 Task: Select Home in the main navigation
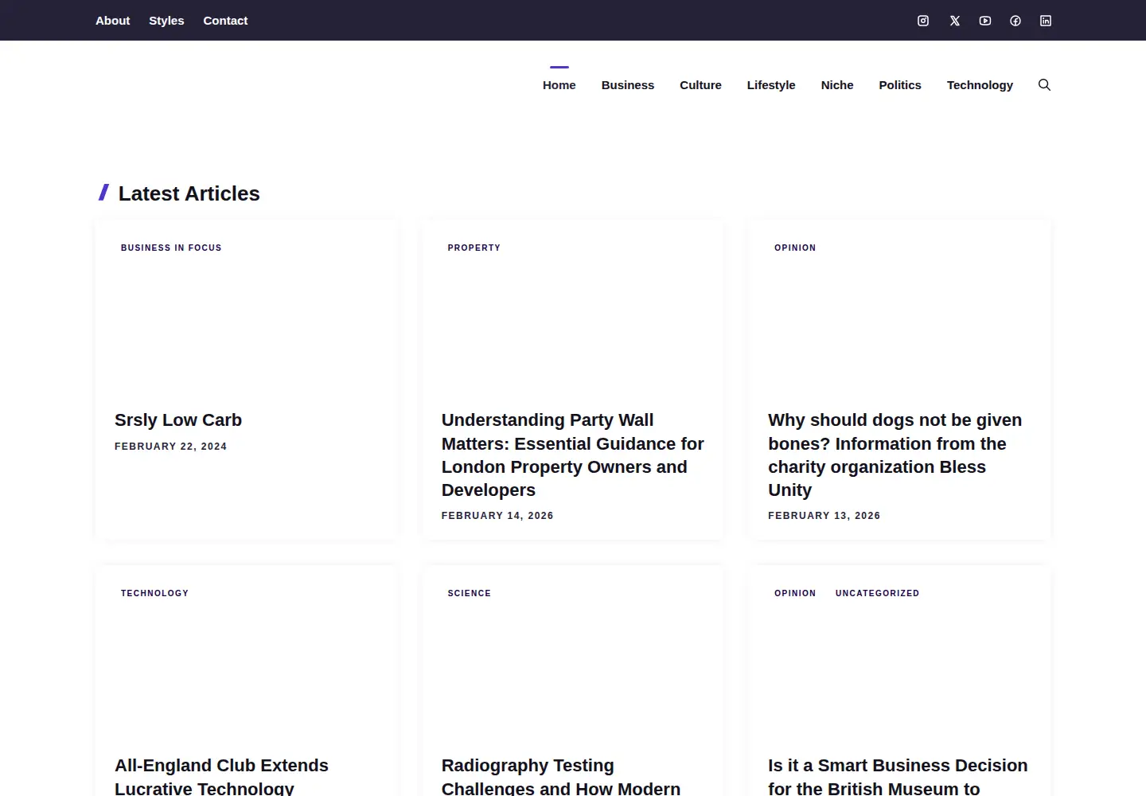(559, 85)
